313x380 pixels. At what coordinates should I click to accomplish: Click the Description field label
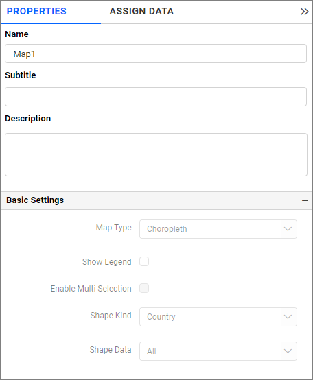[28, 119]
